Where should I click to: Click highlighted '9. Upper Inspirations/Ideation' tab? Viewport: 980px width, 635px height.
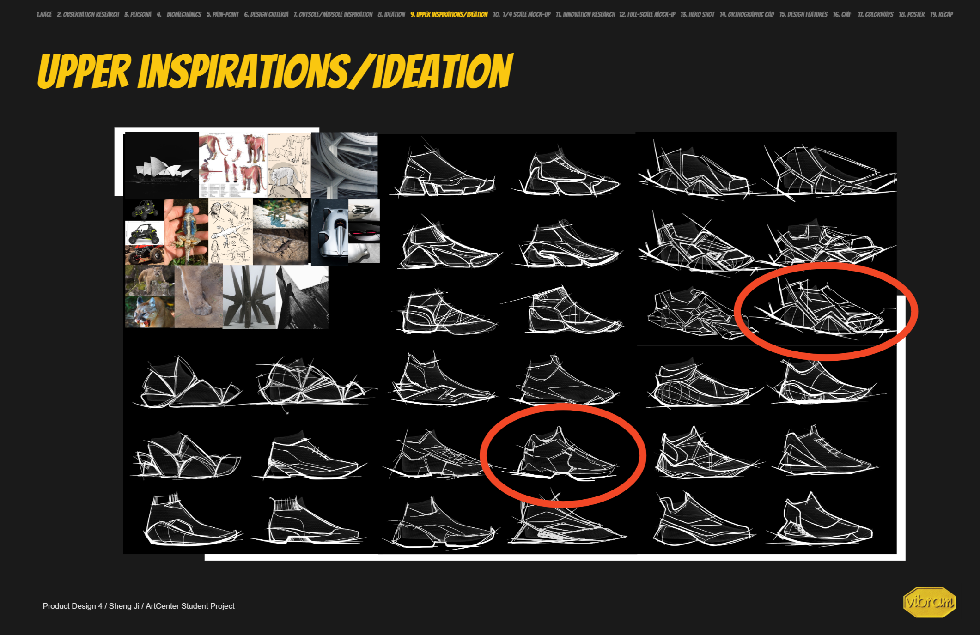point(449,14)
